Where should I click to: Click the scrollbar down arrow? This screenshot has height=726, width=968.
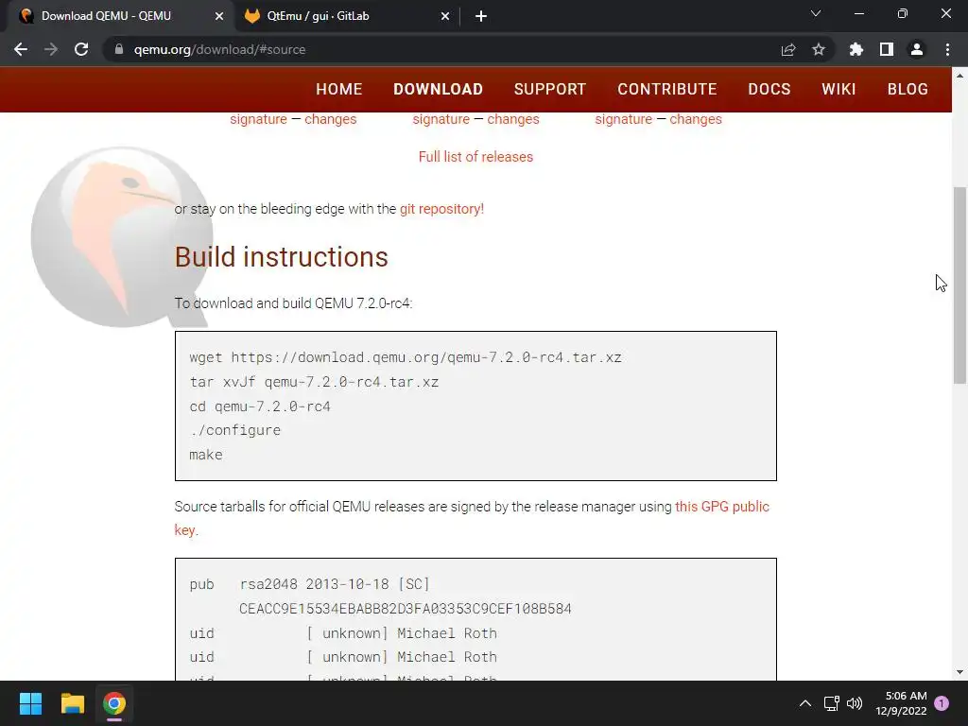point(959,672)
